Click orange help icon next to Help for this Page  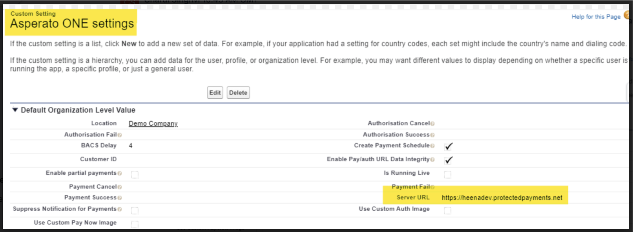tap(628, 15)
